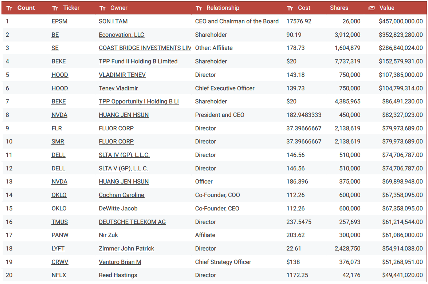Viewport: 428px width, 284px height.
Task: Open the Econovation, LLC owner link
Action: (x=121, y=35)
